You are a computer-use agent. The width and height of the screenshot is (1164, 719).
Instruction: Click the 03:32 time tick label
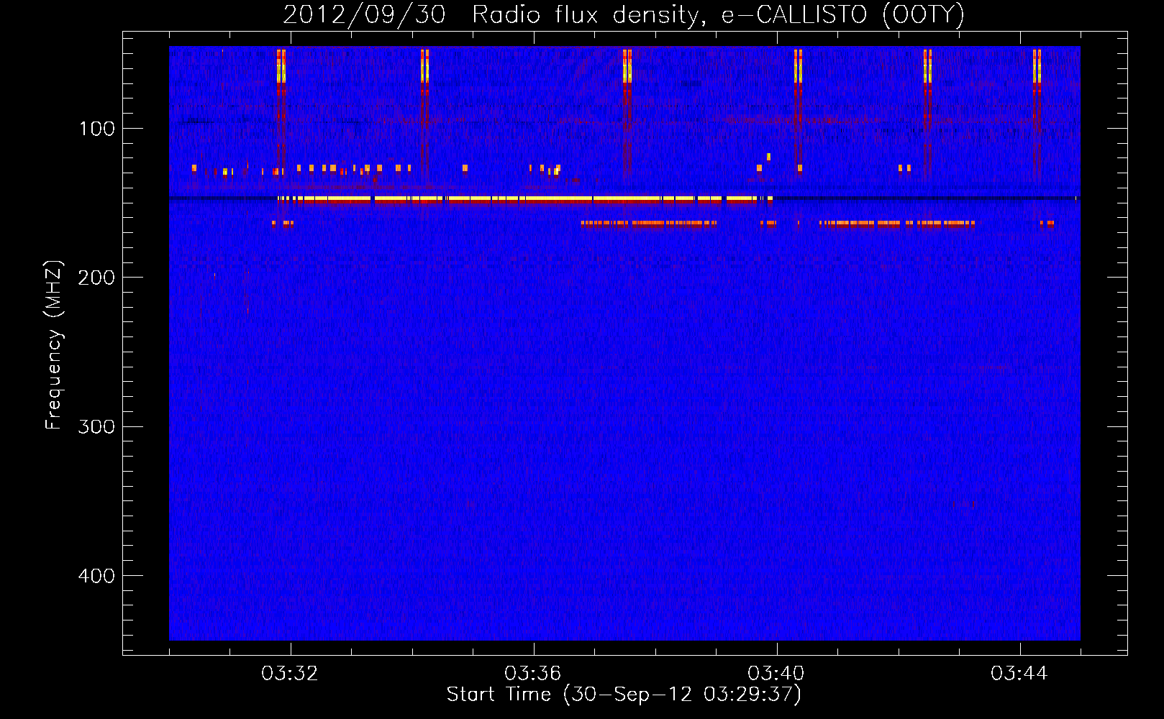(x=290, y=674)
